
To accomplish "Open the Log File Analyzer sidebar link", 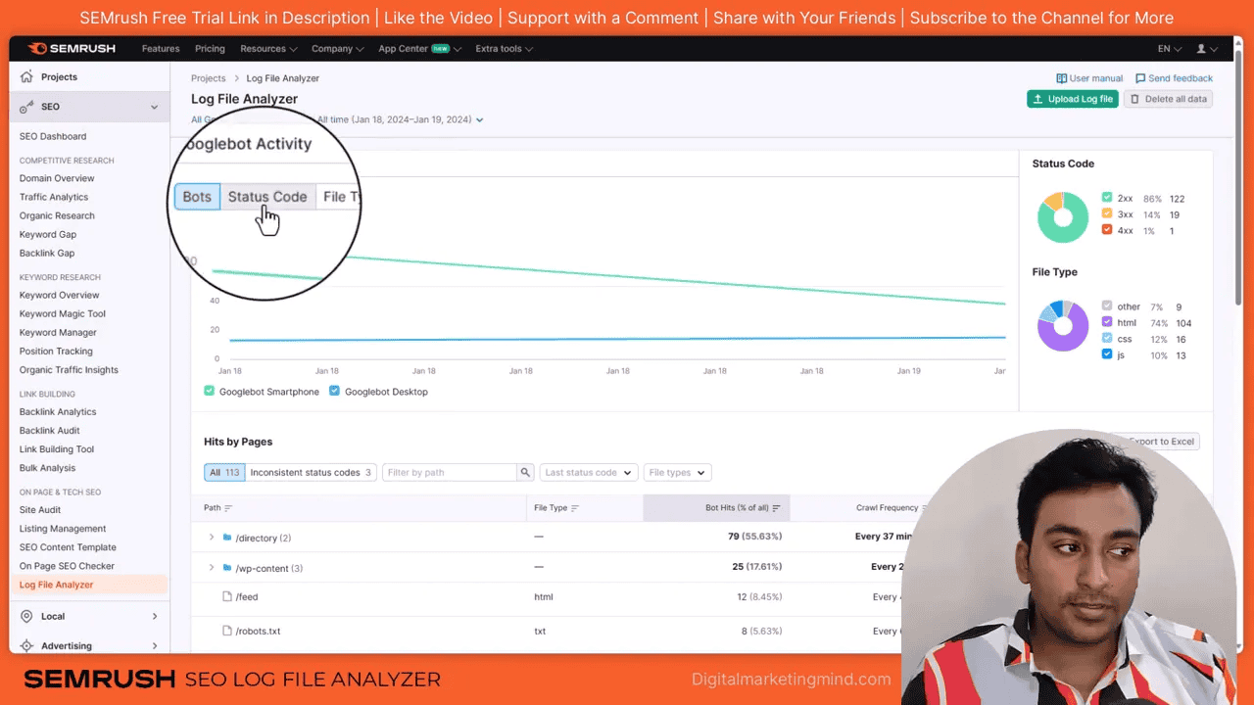I will 58,584.
